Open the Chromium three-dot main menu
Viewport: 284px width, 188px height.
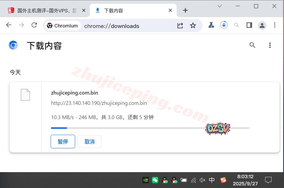tap(275, 25)
